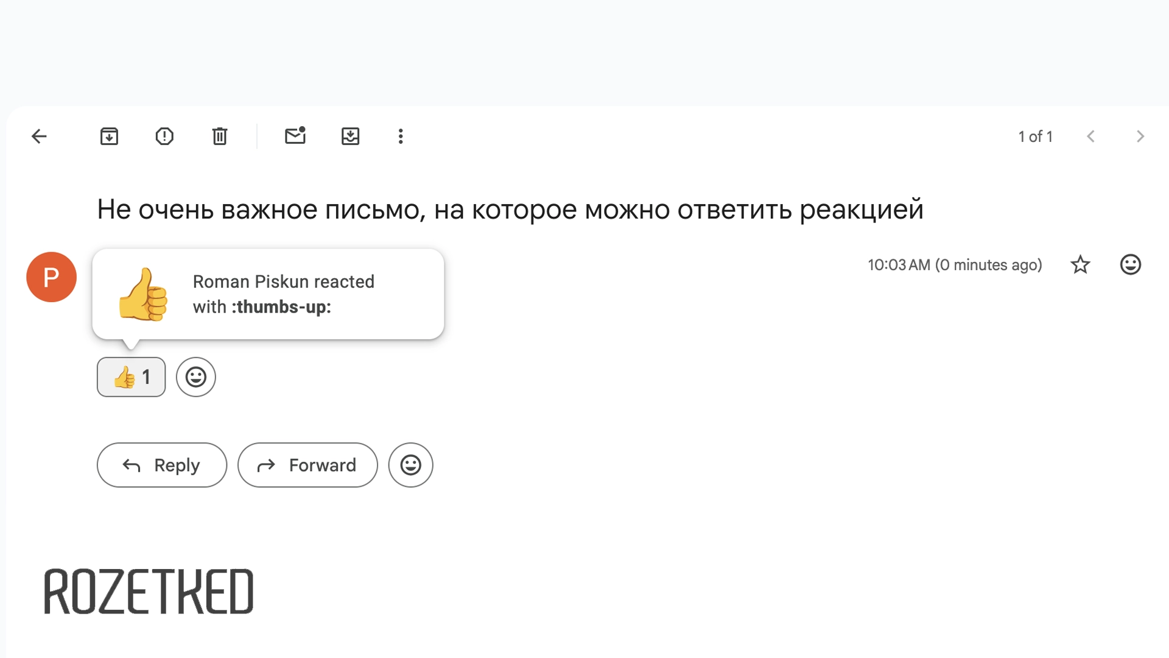
Task: Reply to the email
Action: pos(161,465)
